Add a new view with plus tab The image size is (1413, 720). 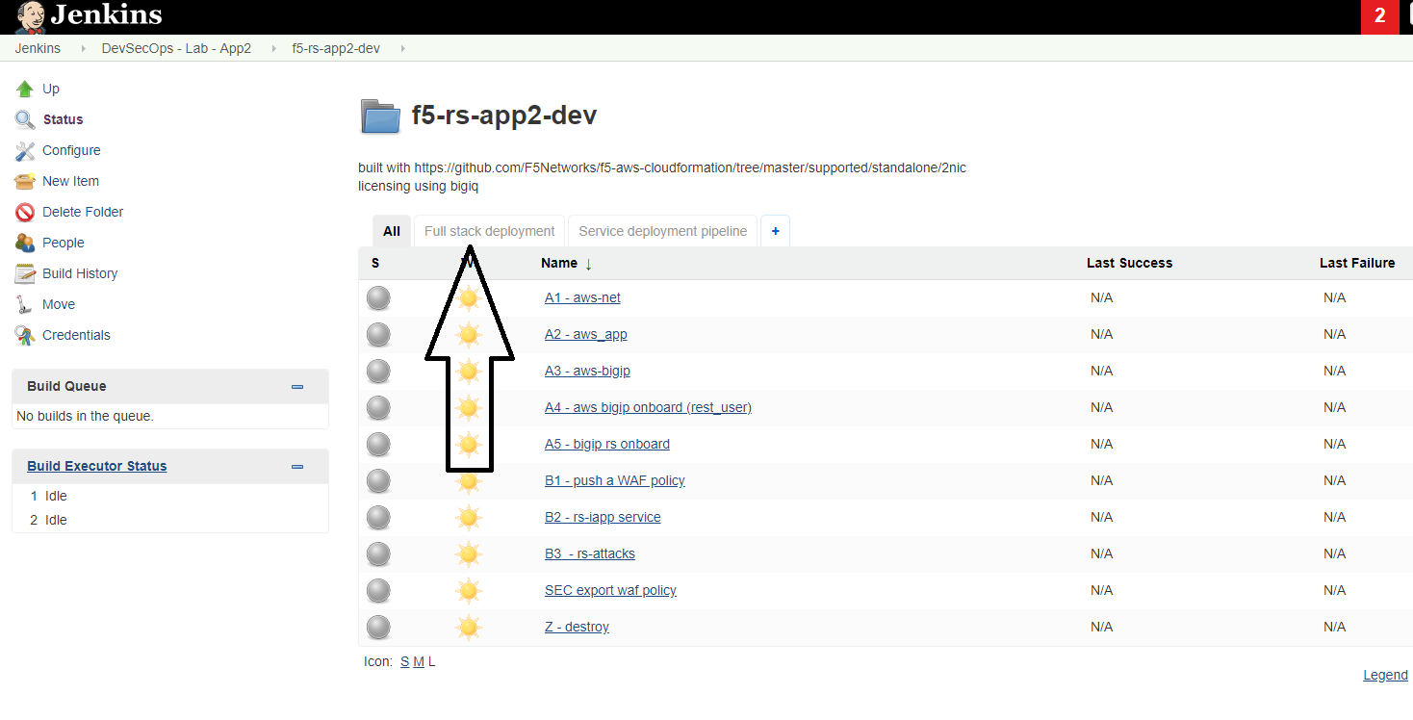[776, 231]
